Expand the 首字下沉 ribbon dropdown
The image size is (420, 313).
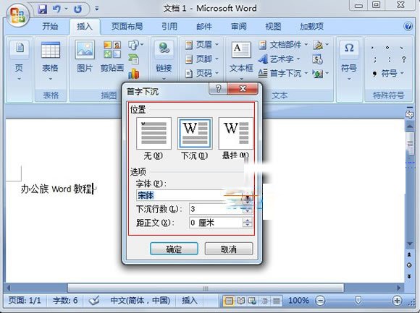(x=306, y=73)
